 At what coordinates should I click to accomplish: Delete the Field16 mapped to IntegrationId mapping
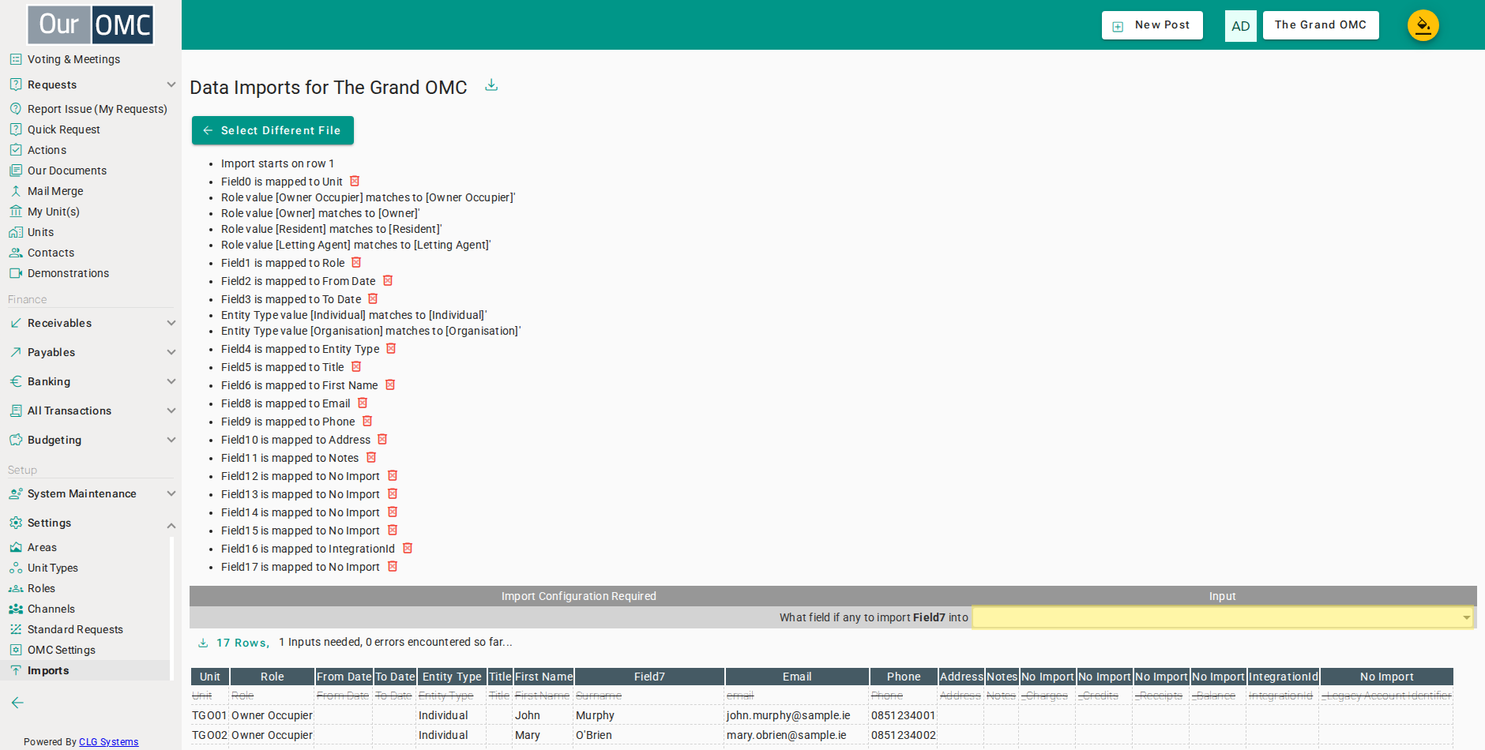coord(408,549)
